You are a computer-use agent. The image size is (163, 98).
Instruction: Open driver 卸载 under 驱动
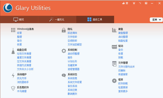(x=121, y=57)
